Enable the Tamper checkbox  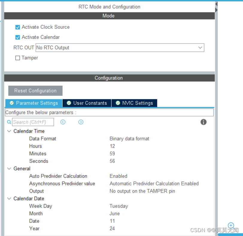pyautogui.click(x=17, y=58)
